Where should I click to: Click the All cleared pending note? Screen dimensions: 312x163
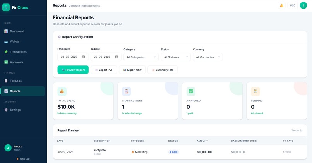(257, 113)
